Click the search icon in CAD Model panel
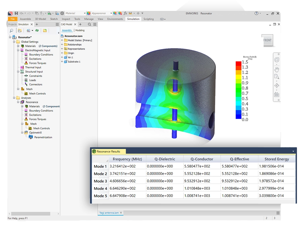The width and height of the screenshot is (303, 233). (89, 25)
